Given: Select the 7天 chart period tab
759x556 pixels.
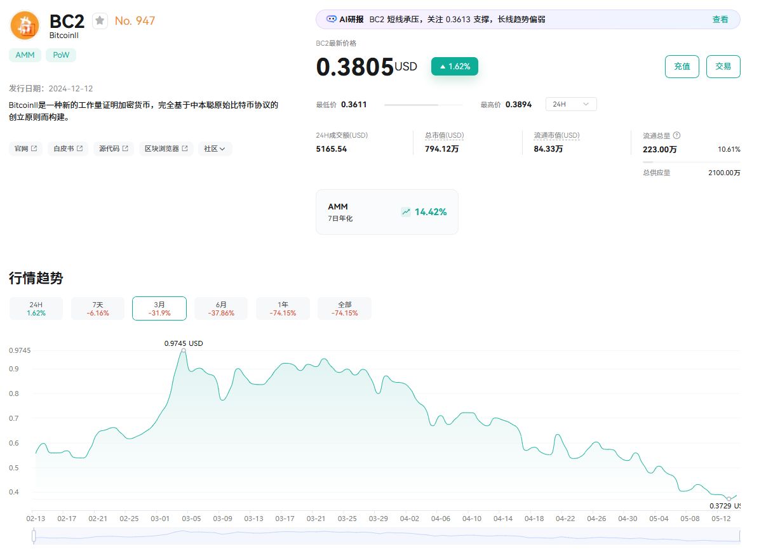Looking at the screenshot, I should pyautogui.click(x=98, y=308).
